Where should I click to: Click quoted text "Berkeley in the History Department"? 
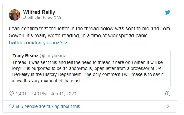(47, 74)
